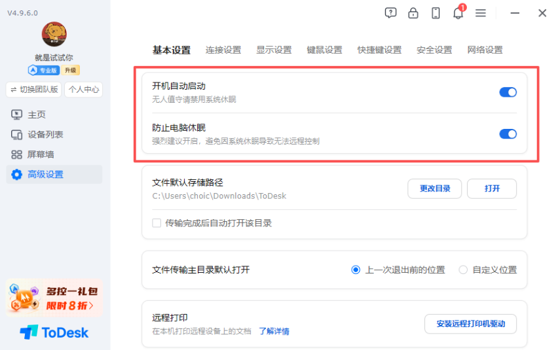558x350 pixels.
Task: Select 上一次退出前的位置 radio option
Action: 356,270
